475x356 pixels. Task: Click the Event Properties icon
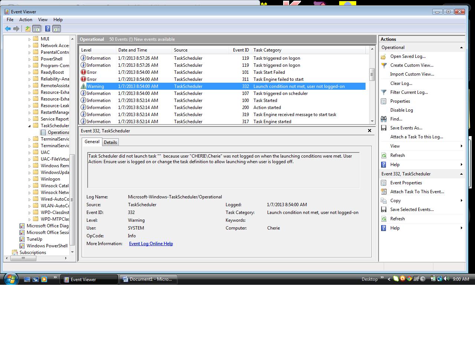pos(384,183)
